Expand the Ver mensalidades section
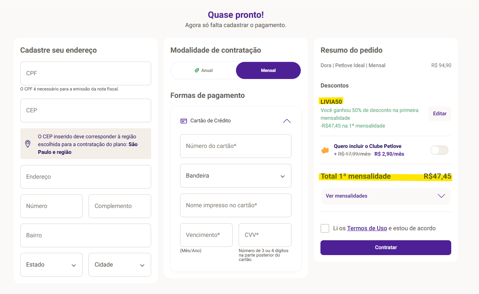Image resolution: width=479 pixels, height=294 pixels. click(385, 196)
